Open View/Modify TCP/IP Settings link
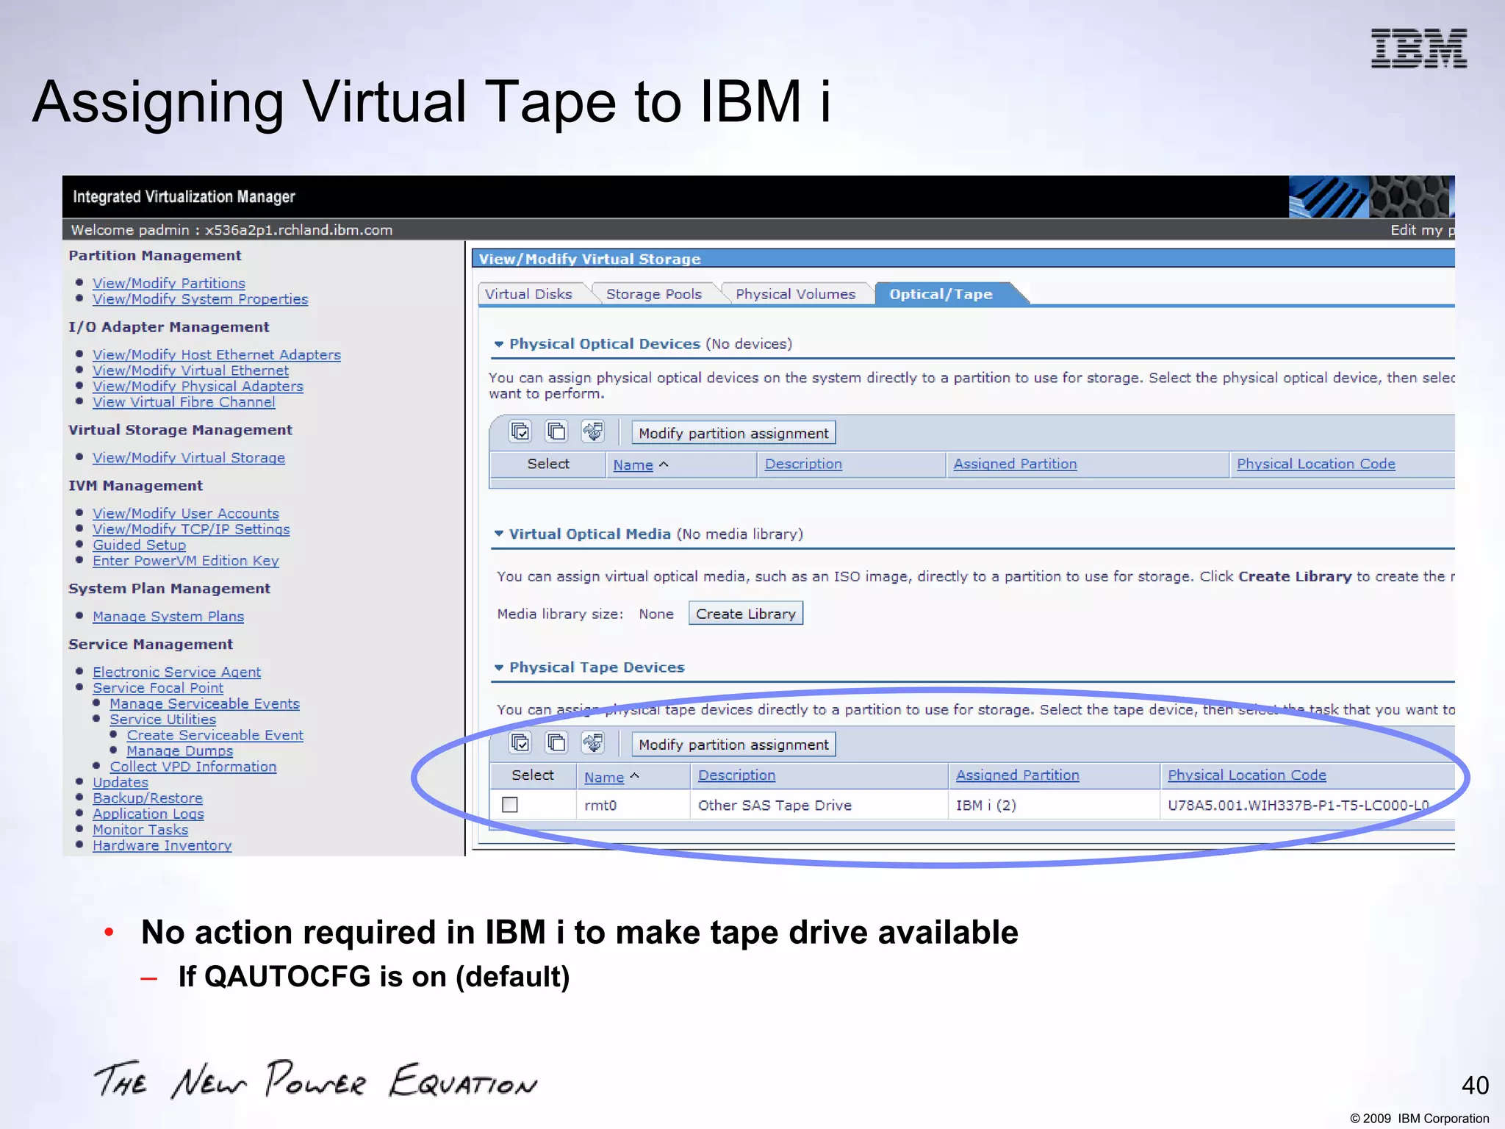 tap(191, 529)
